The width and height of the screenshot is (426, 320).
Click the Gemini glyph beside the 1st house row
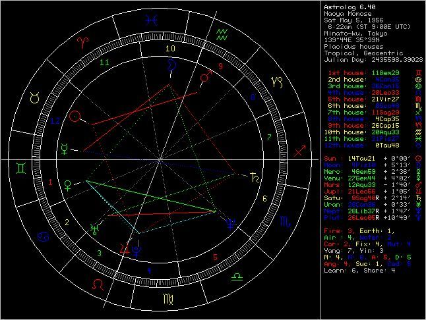(x=418, y=72)
